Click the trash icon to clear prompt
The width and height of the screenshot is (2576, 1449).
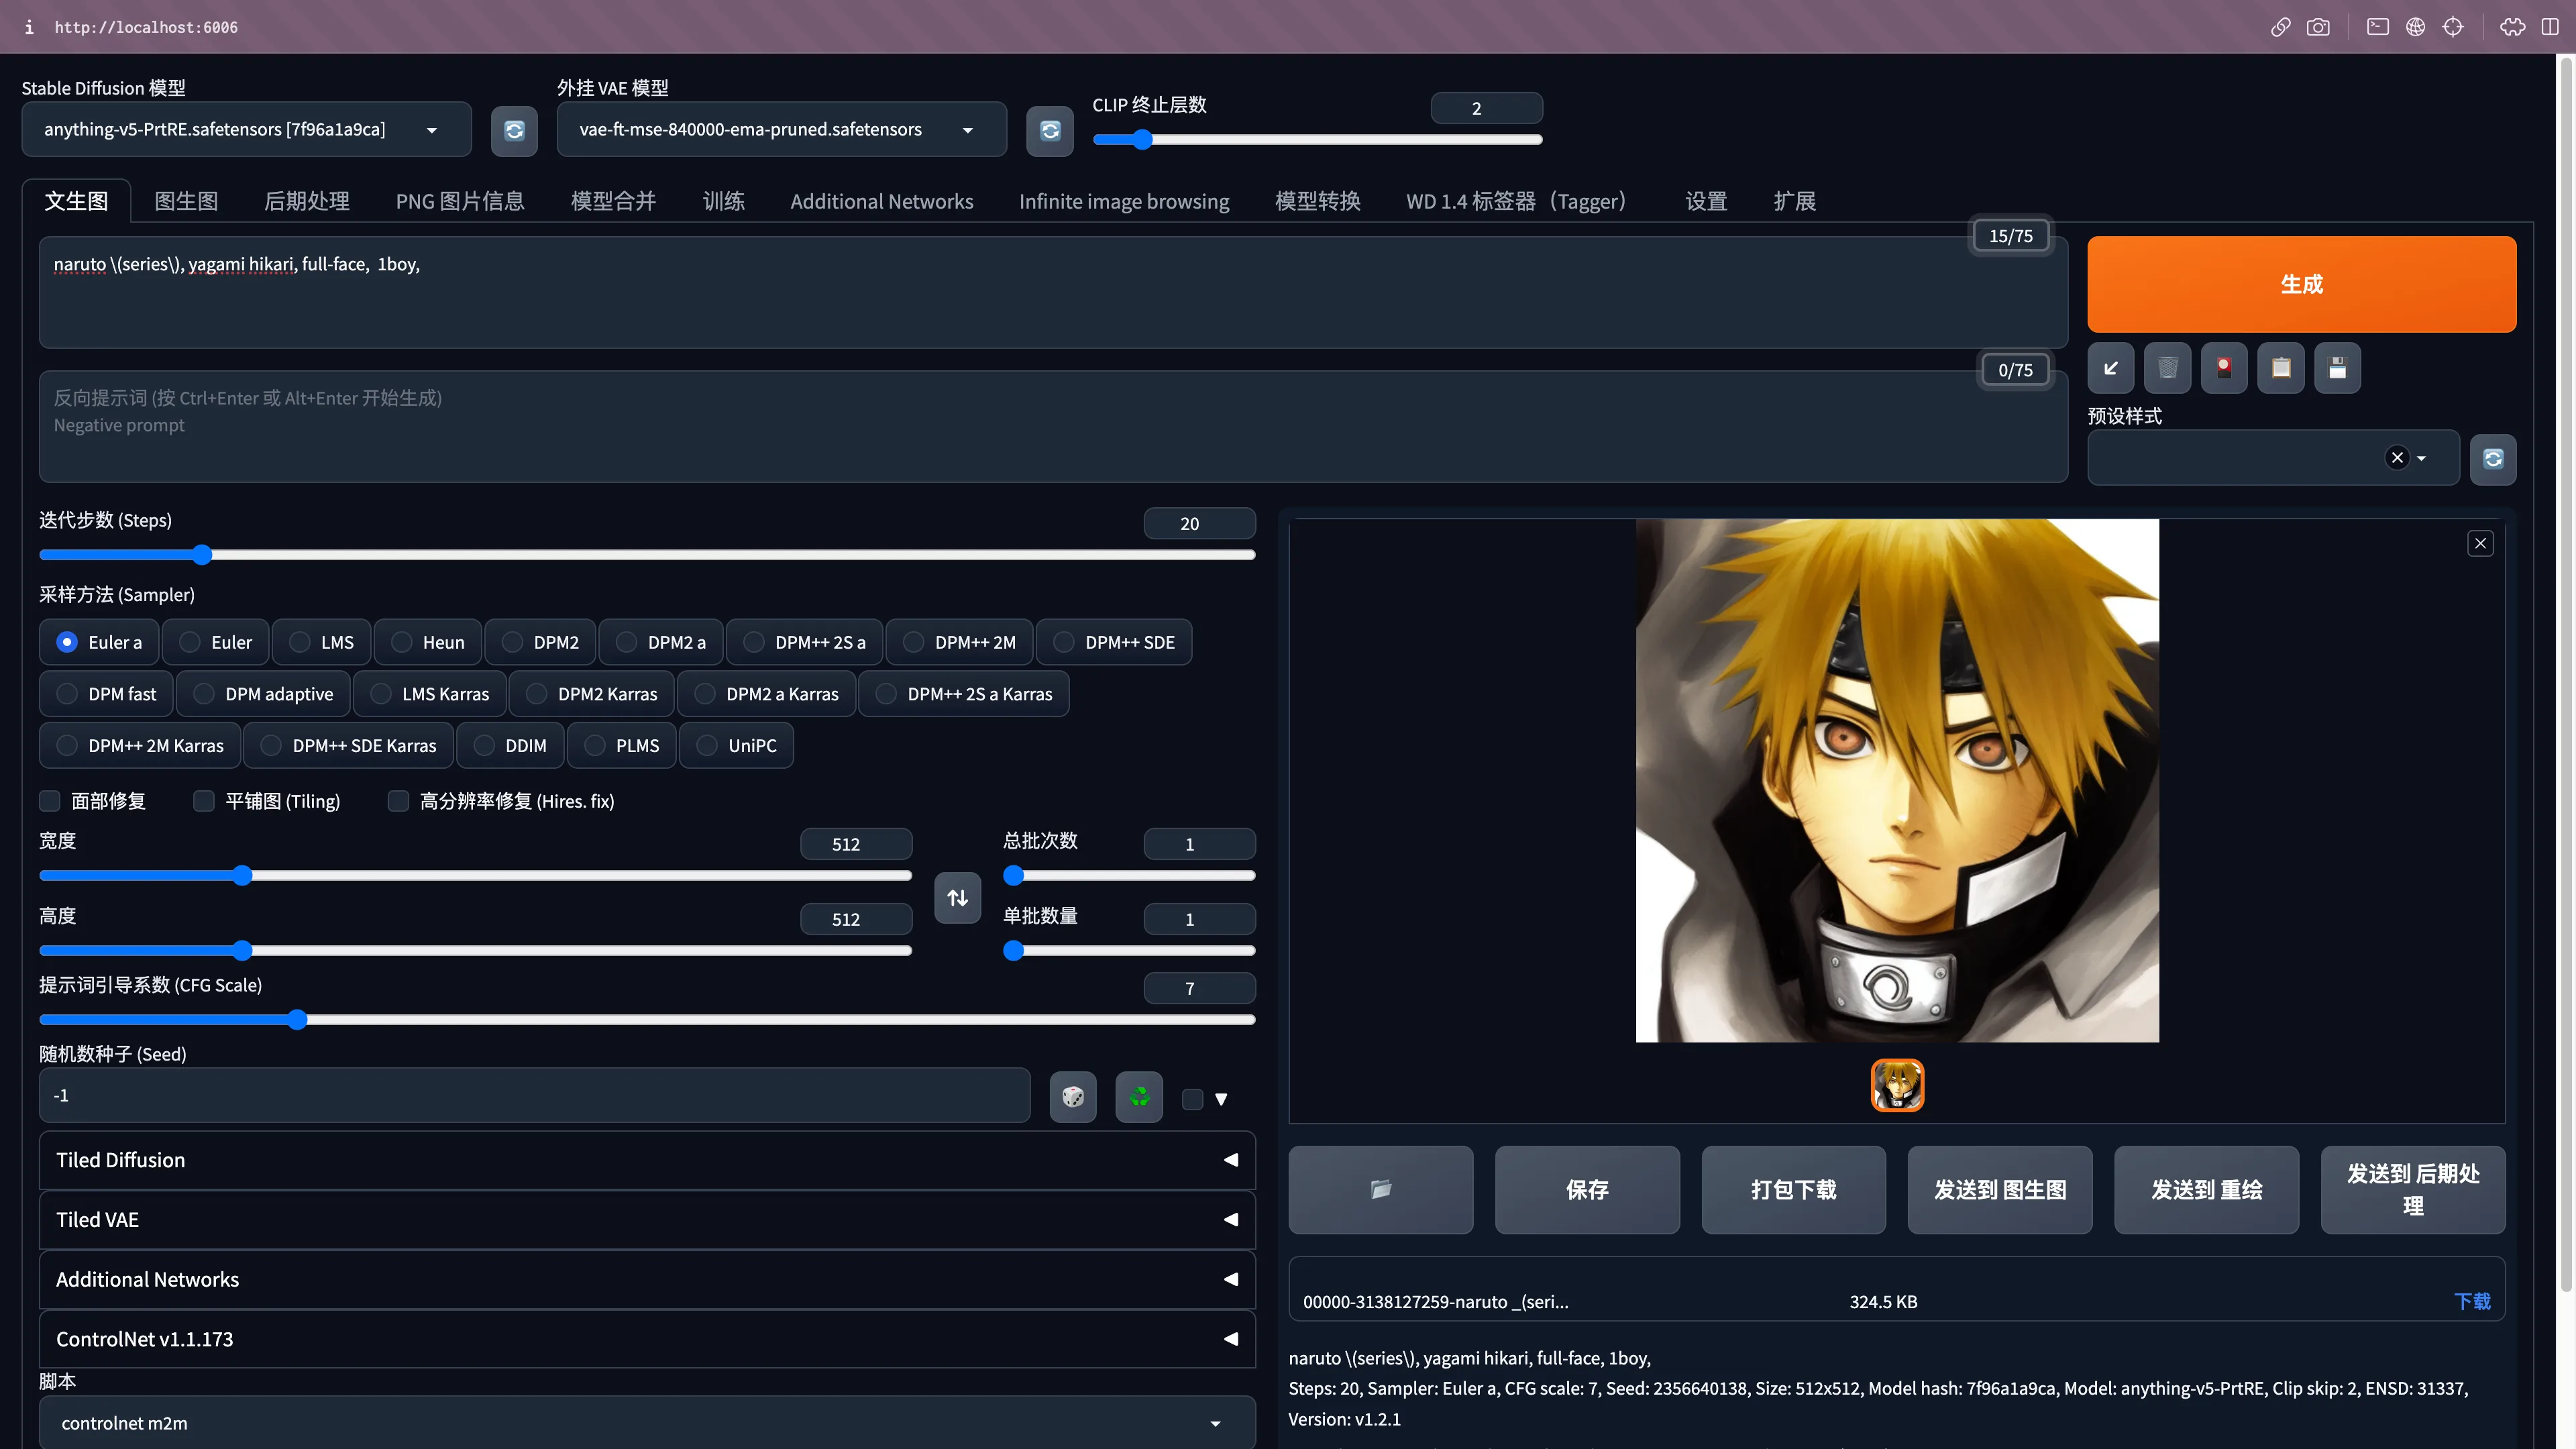point(2167,368)
